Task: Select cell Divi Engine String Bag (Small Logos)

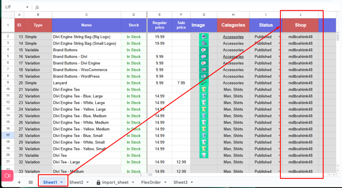Action: pos(87,43)
